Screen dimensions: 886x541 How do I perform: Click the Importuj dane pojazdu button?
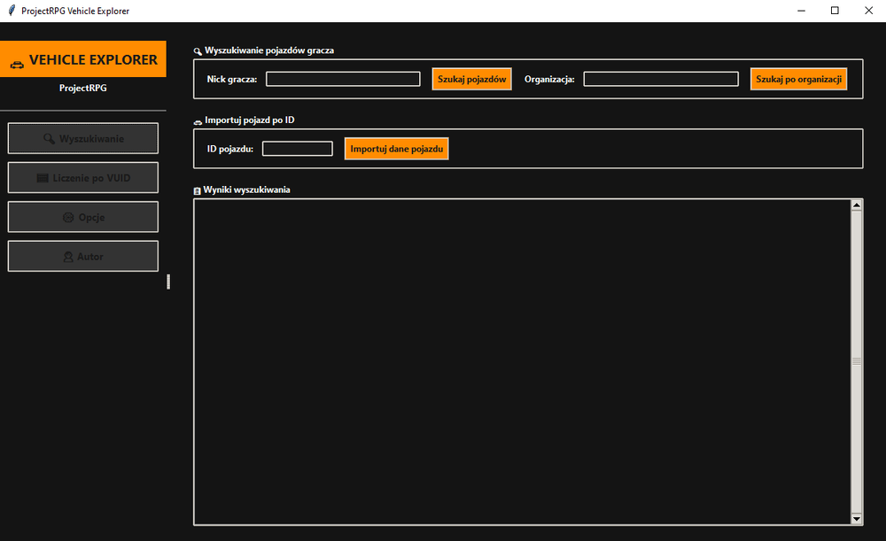pyautogui.click(x=397, y=149)
